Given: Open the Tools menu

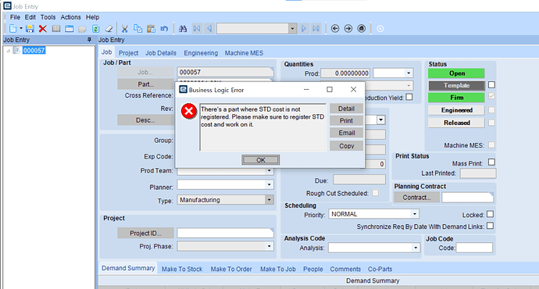Looking at the screenshot, I should (48, 17).
